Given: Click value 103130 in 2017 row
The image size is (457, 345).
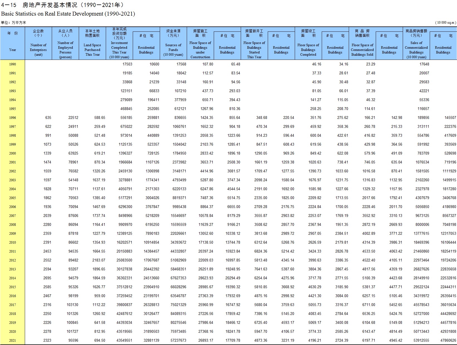Looking at the screenshot, I should pyautogui.click(x=72, y=305).
